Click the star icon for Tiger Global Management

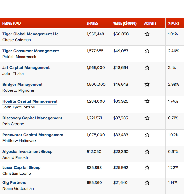tap(147, 34)
